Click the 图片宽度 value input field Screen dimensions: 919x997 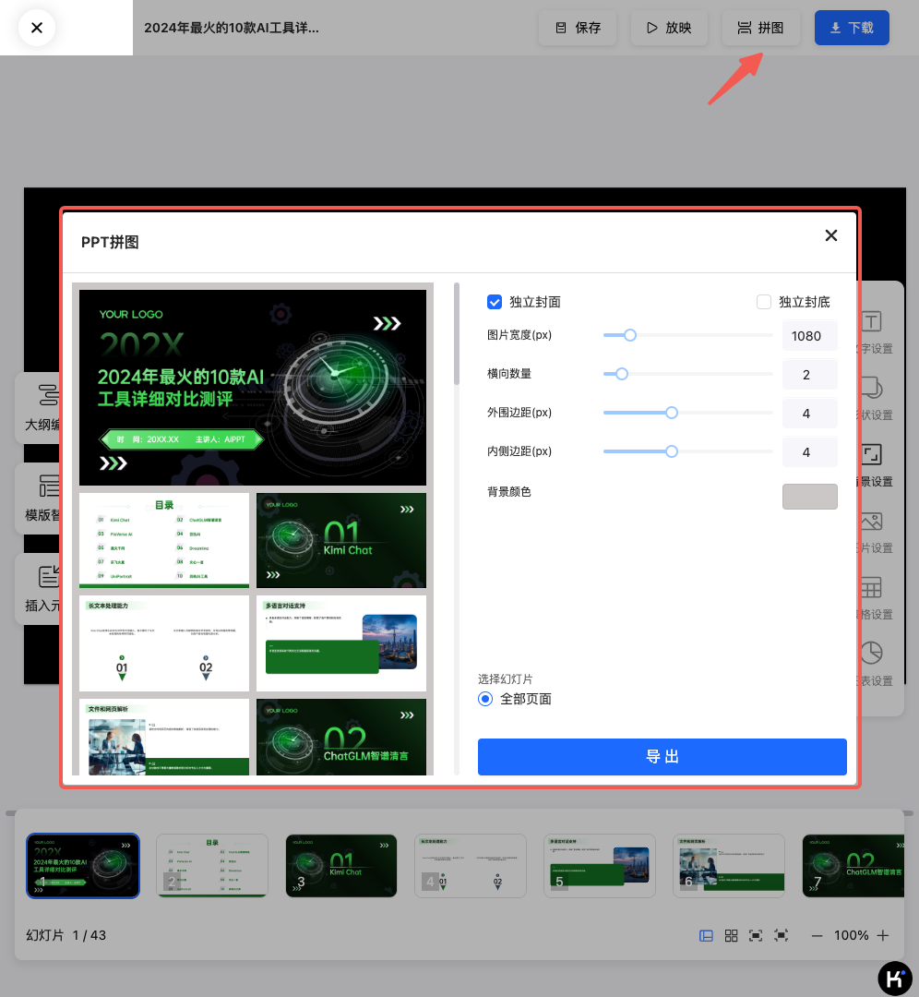point(808,336)
